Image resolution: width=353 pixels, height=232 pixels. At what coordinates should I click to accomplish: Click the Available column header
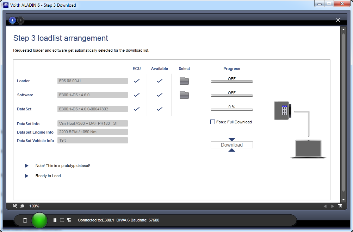click(160, 69)
